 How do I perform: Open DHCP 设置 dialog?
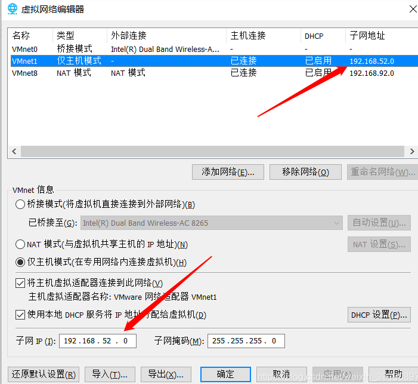[379, 315]
